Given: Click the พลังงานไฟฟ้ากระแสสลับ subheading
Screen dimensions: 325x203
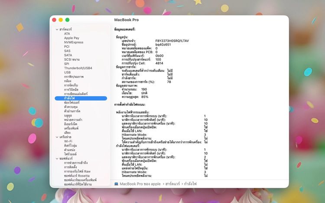Looking at the screenshot, I should pyautogui.click(x=133, y=112).
